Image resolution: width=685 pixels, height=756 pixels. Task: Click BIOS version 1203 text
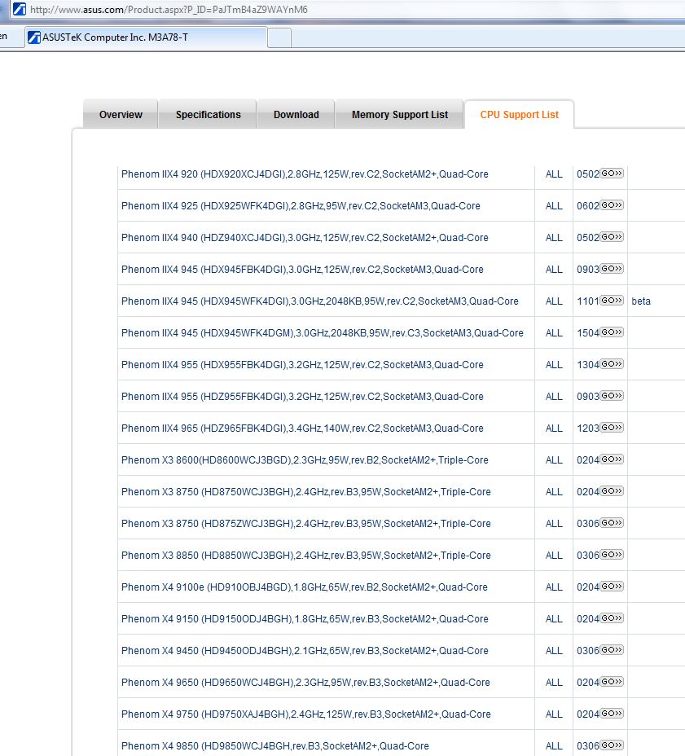[587, 429]
